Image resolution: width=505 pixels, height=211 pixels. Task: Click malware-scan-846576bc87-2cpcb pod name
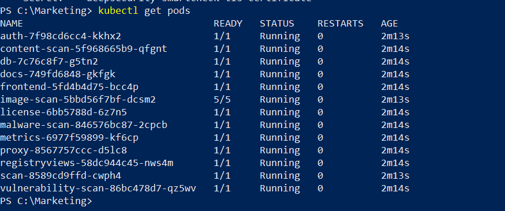pos(84,125)
